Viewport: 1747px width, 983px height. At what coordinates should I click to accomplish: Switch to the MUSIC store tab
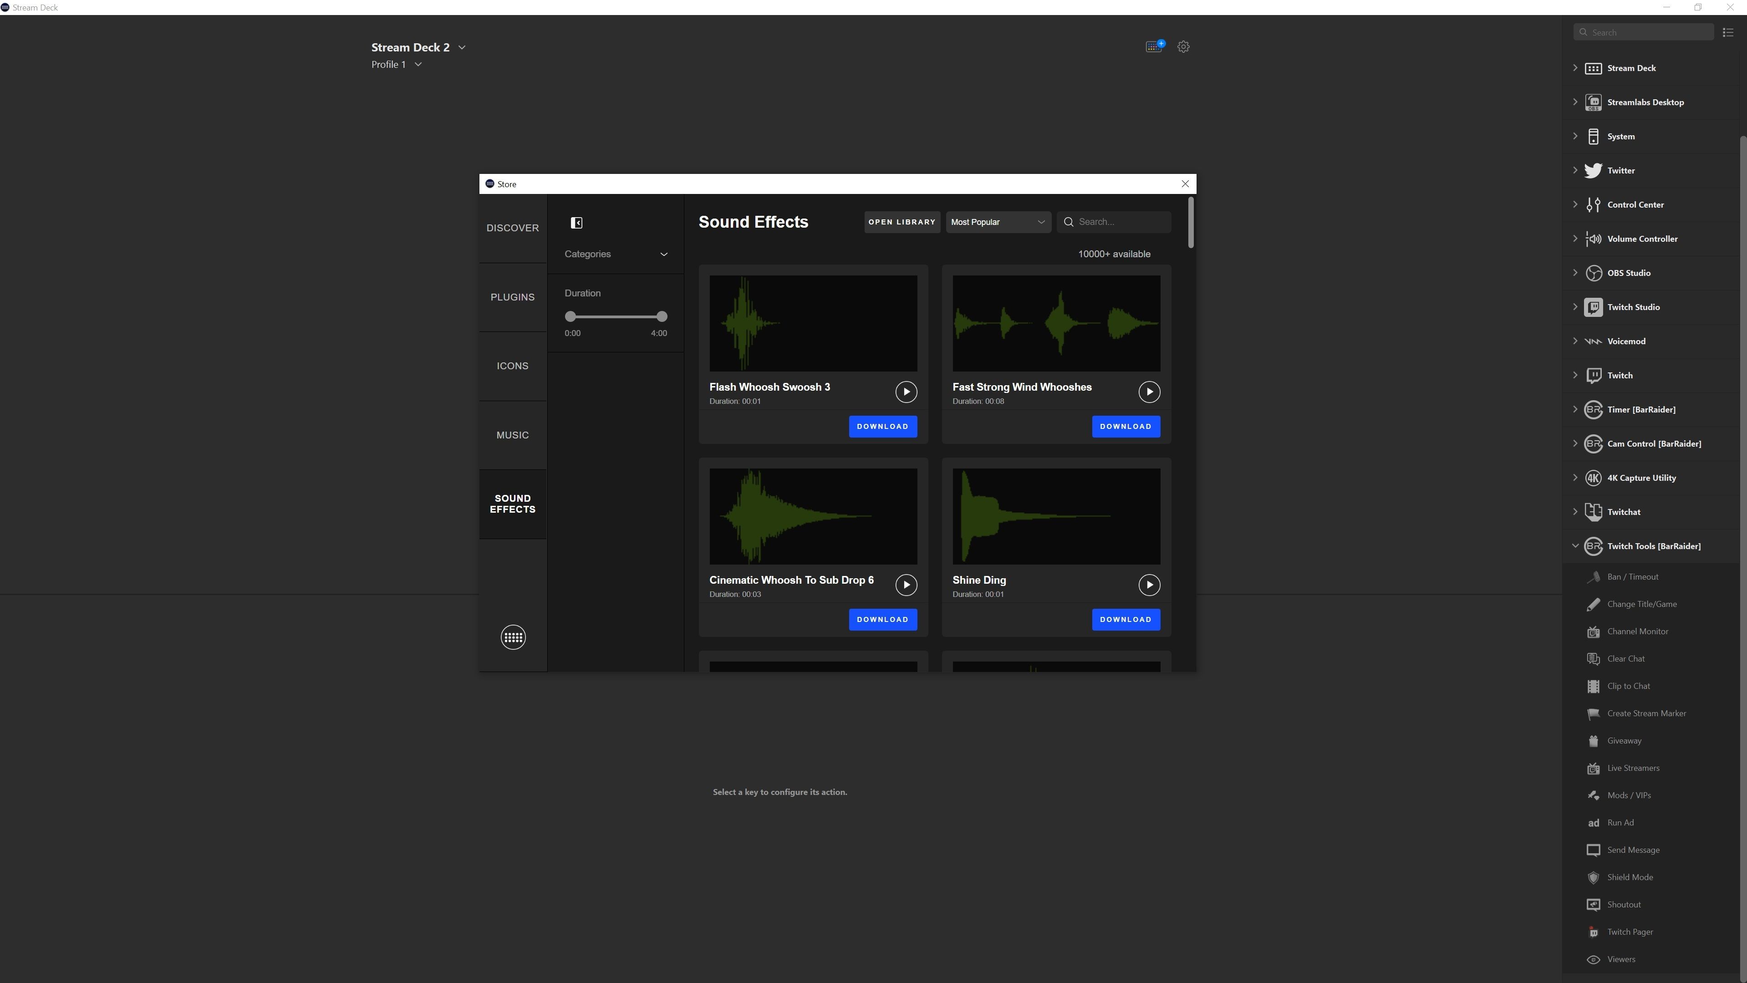513,435
